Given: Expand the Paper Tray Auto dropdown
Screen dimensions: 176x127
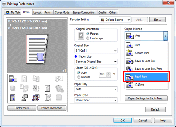Looking at the screenshot, I should tap(96, 89).
